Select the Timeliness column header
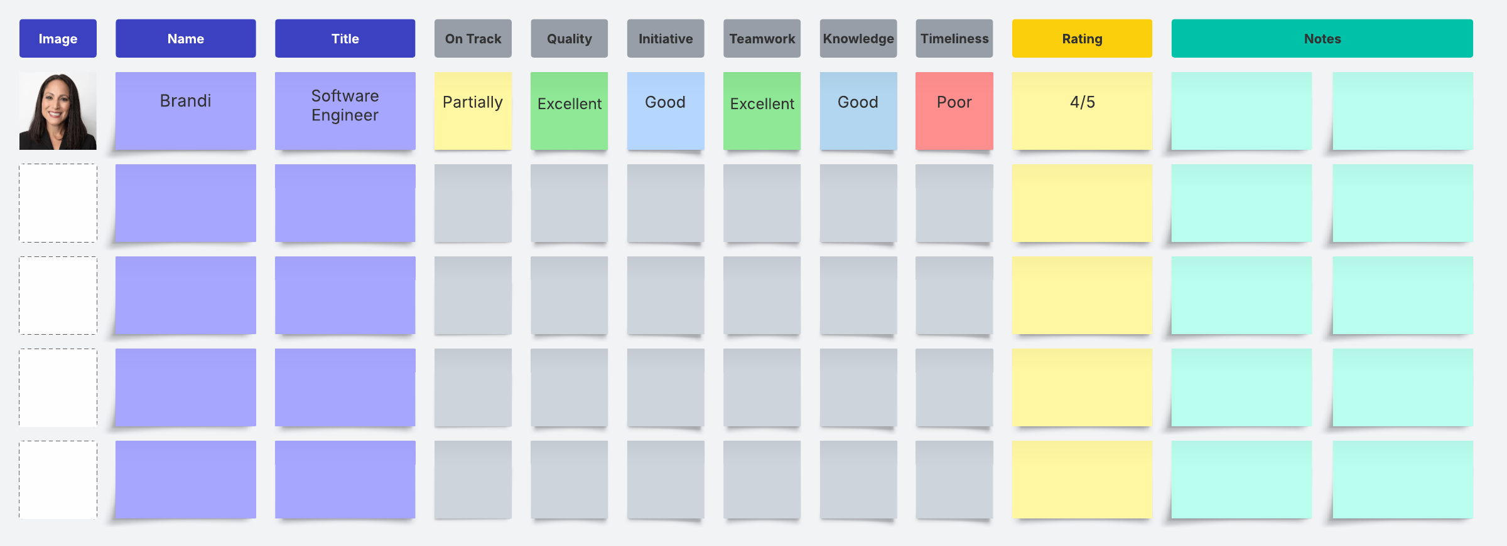Viewport: 1507px width, 546px height. pos(954,39)
